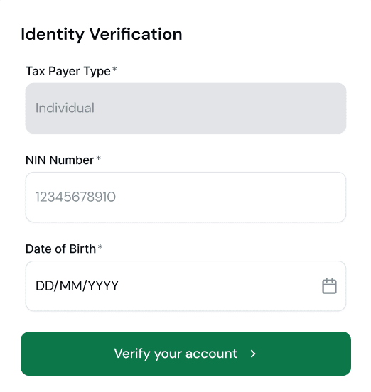Select the YYYY year segment of the date

tap(103, 286)
